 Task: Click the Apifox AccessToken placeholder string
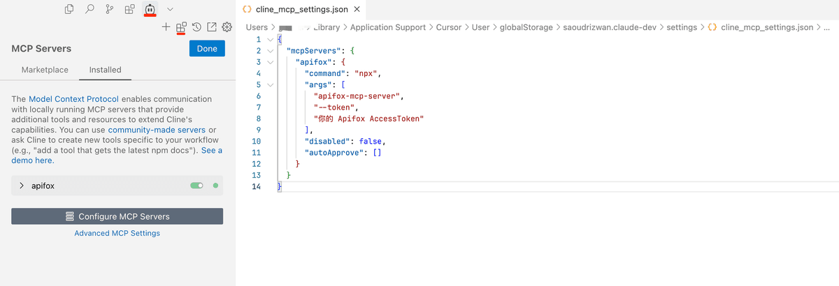tap(369, 119)
